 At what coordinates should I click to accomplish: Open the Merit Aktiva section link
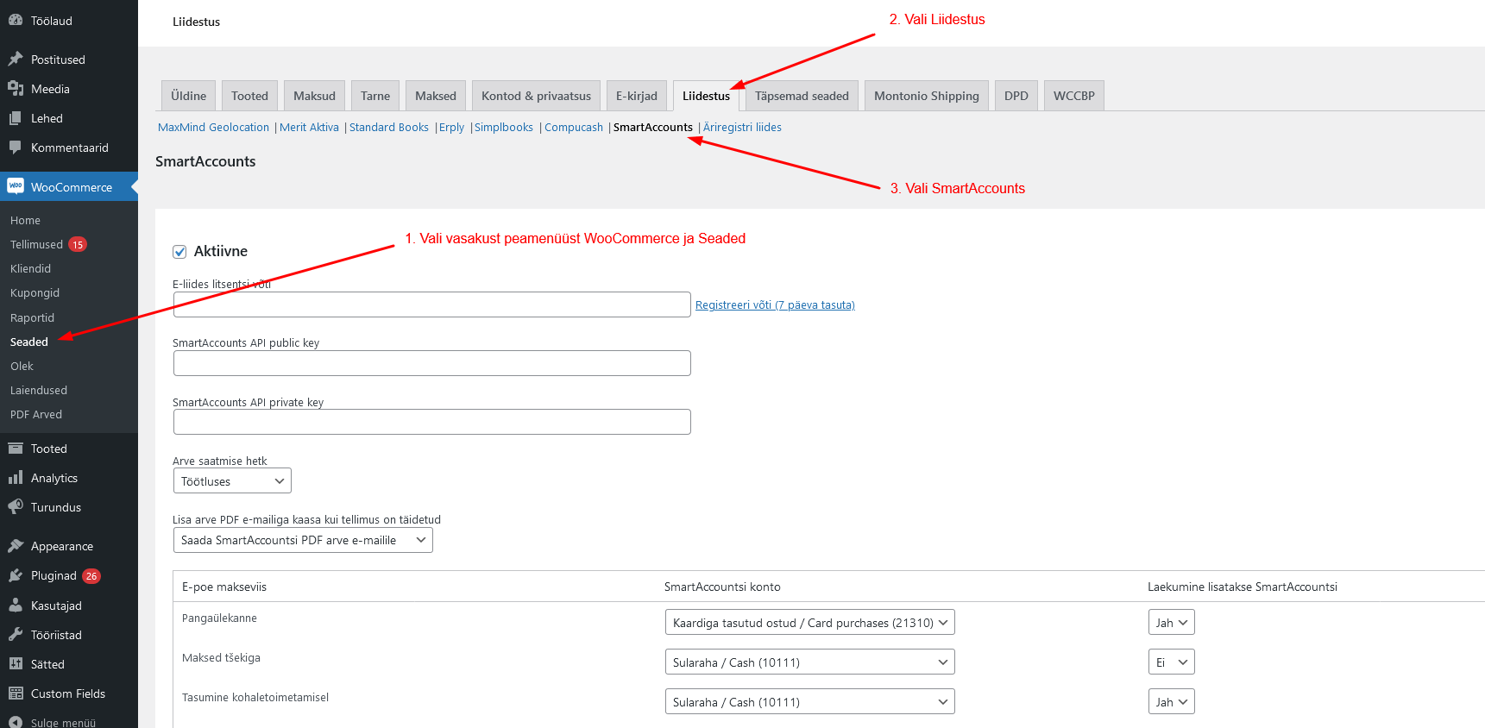pos(309,128)
